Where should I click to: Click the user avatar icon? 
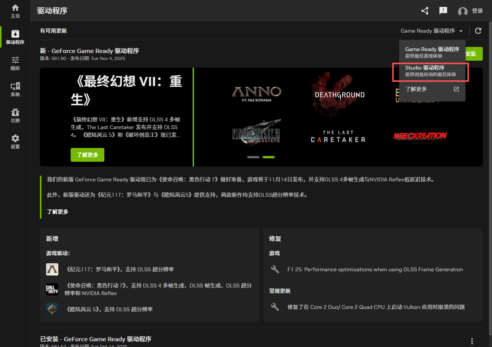pyautogui.click(x=463, y=11)
